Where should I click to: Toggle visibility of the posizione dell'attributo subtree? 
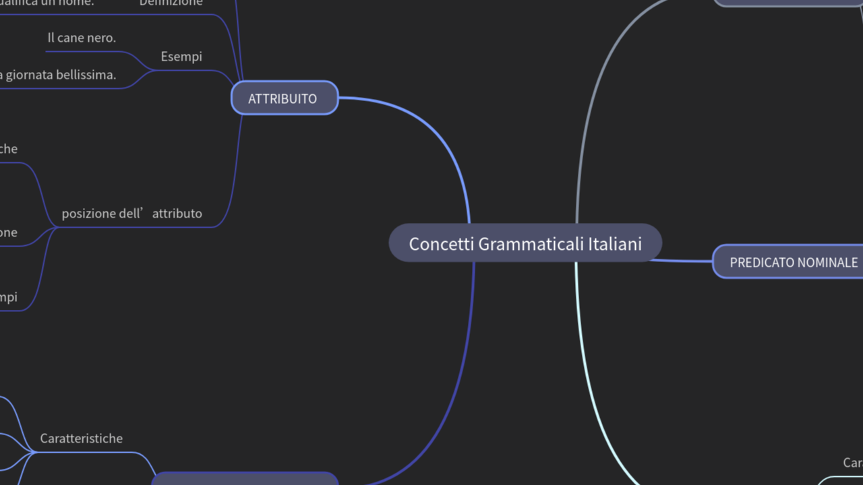pyautogui.click(x=132, y=213)
